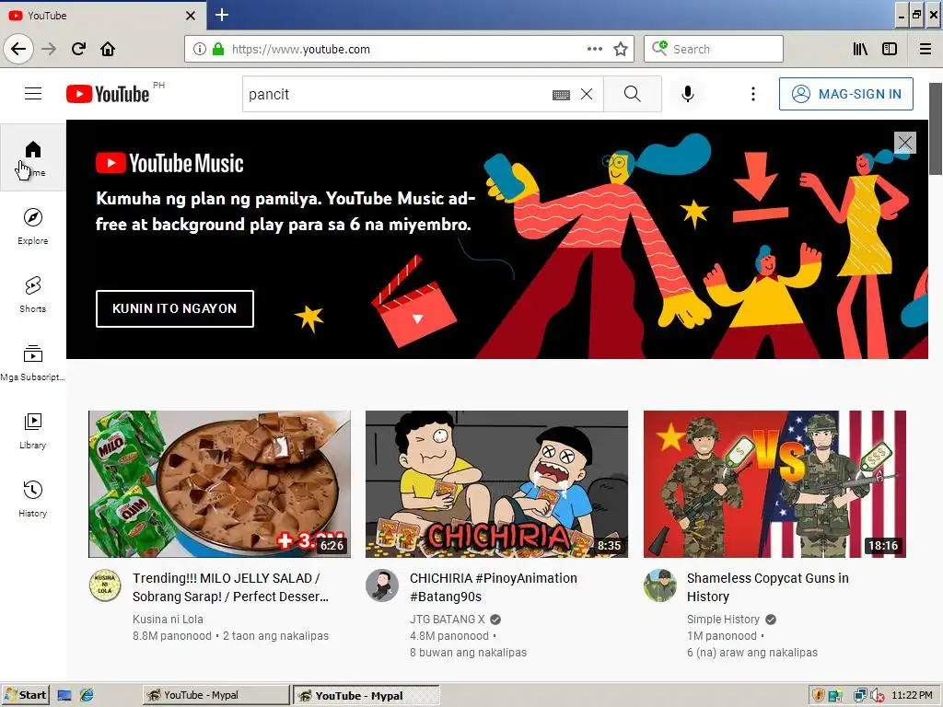Click the Kusina ni Lola channel avatar
The image size is (943, 707).
[x=105, y=585]
